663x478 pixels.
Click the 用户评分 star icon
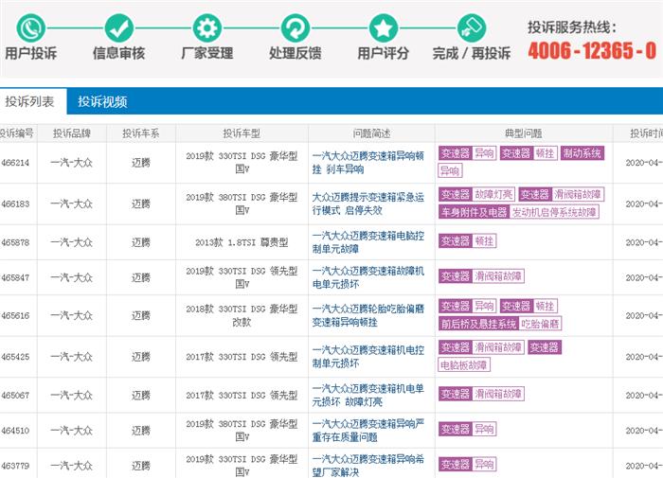(x=383, y=27)
